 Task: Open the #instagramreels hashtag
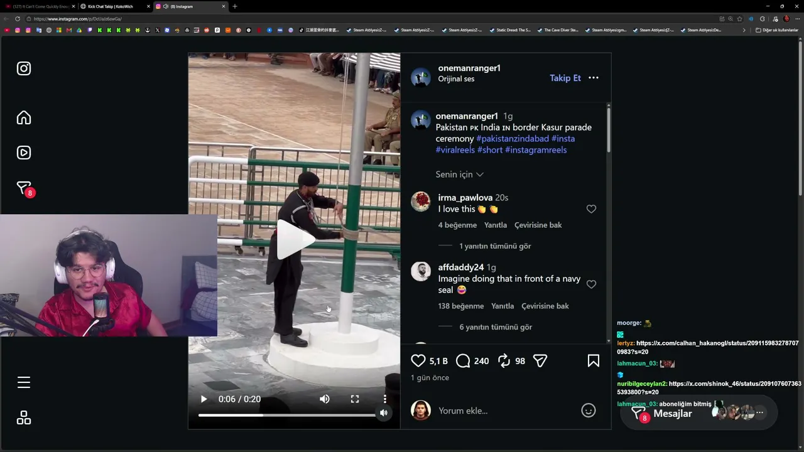(536, 149)
